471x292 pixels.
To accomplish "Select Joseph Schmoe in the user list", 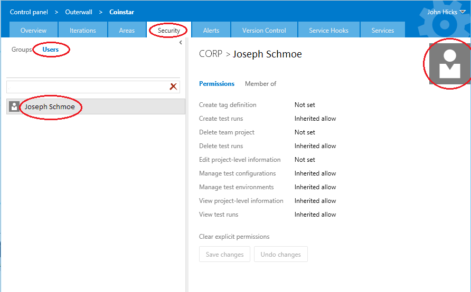I will [x=96, y=106].
